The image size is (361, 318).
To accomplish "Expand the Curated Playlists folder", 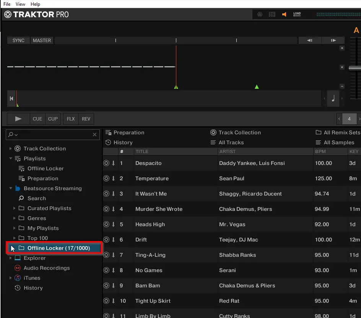I will (x=14, y=208).
